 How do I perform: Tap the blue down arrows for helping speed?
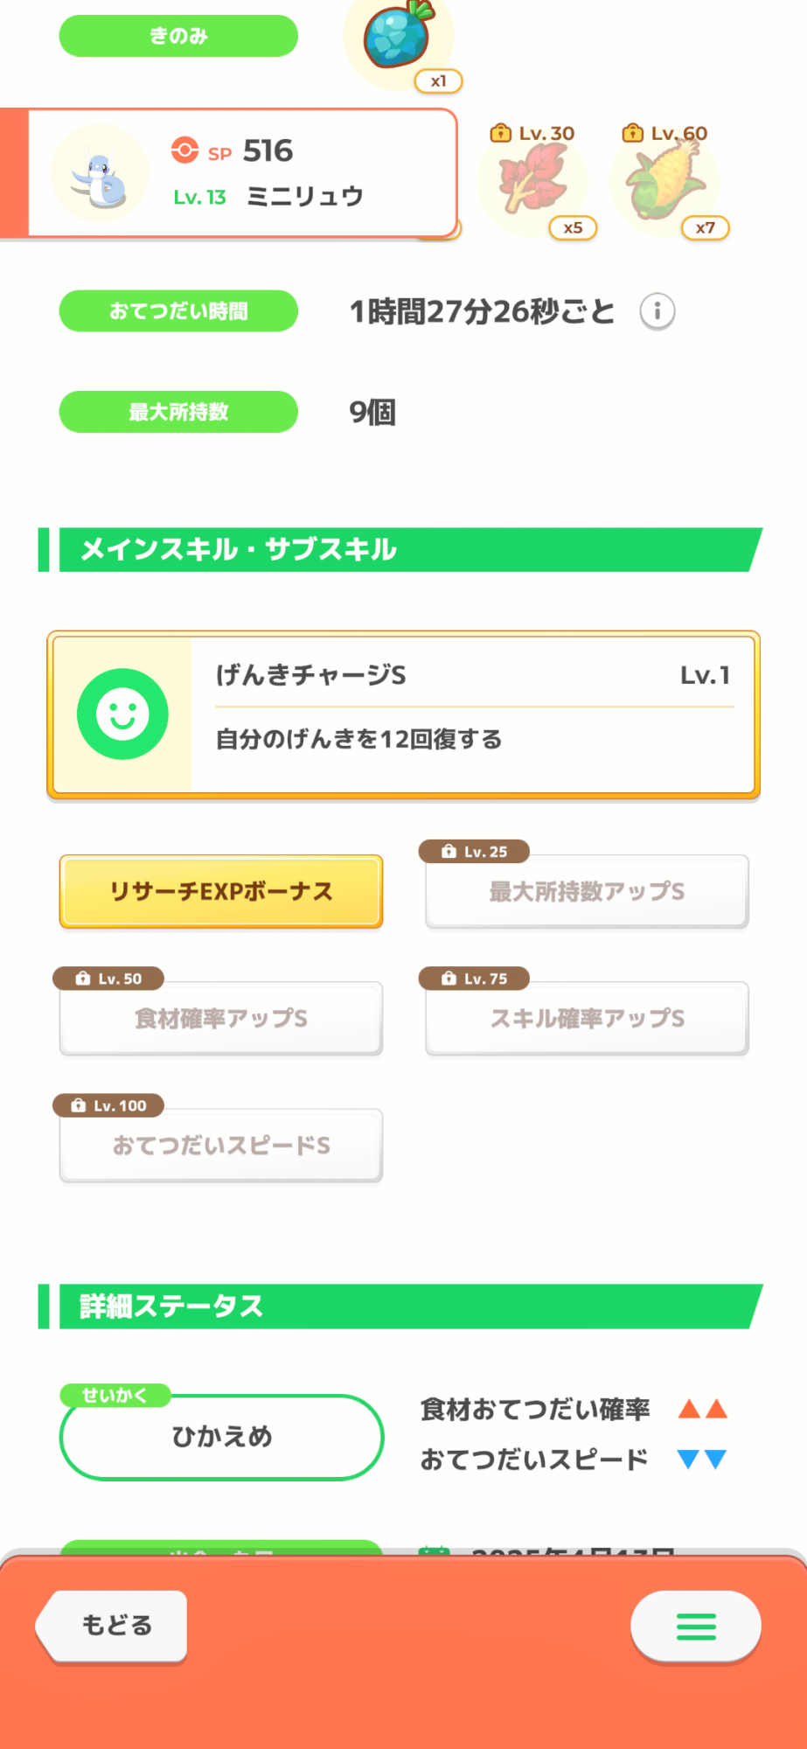point(702,1459)
